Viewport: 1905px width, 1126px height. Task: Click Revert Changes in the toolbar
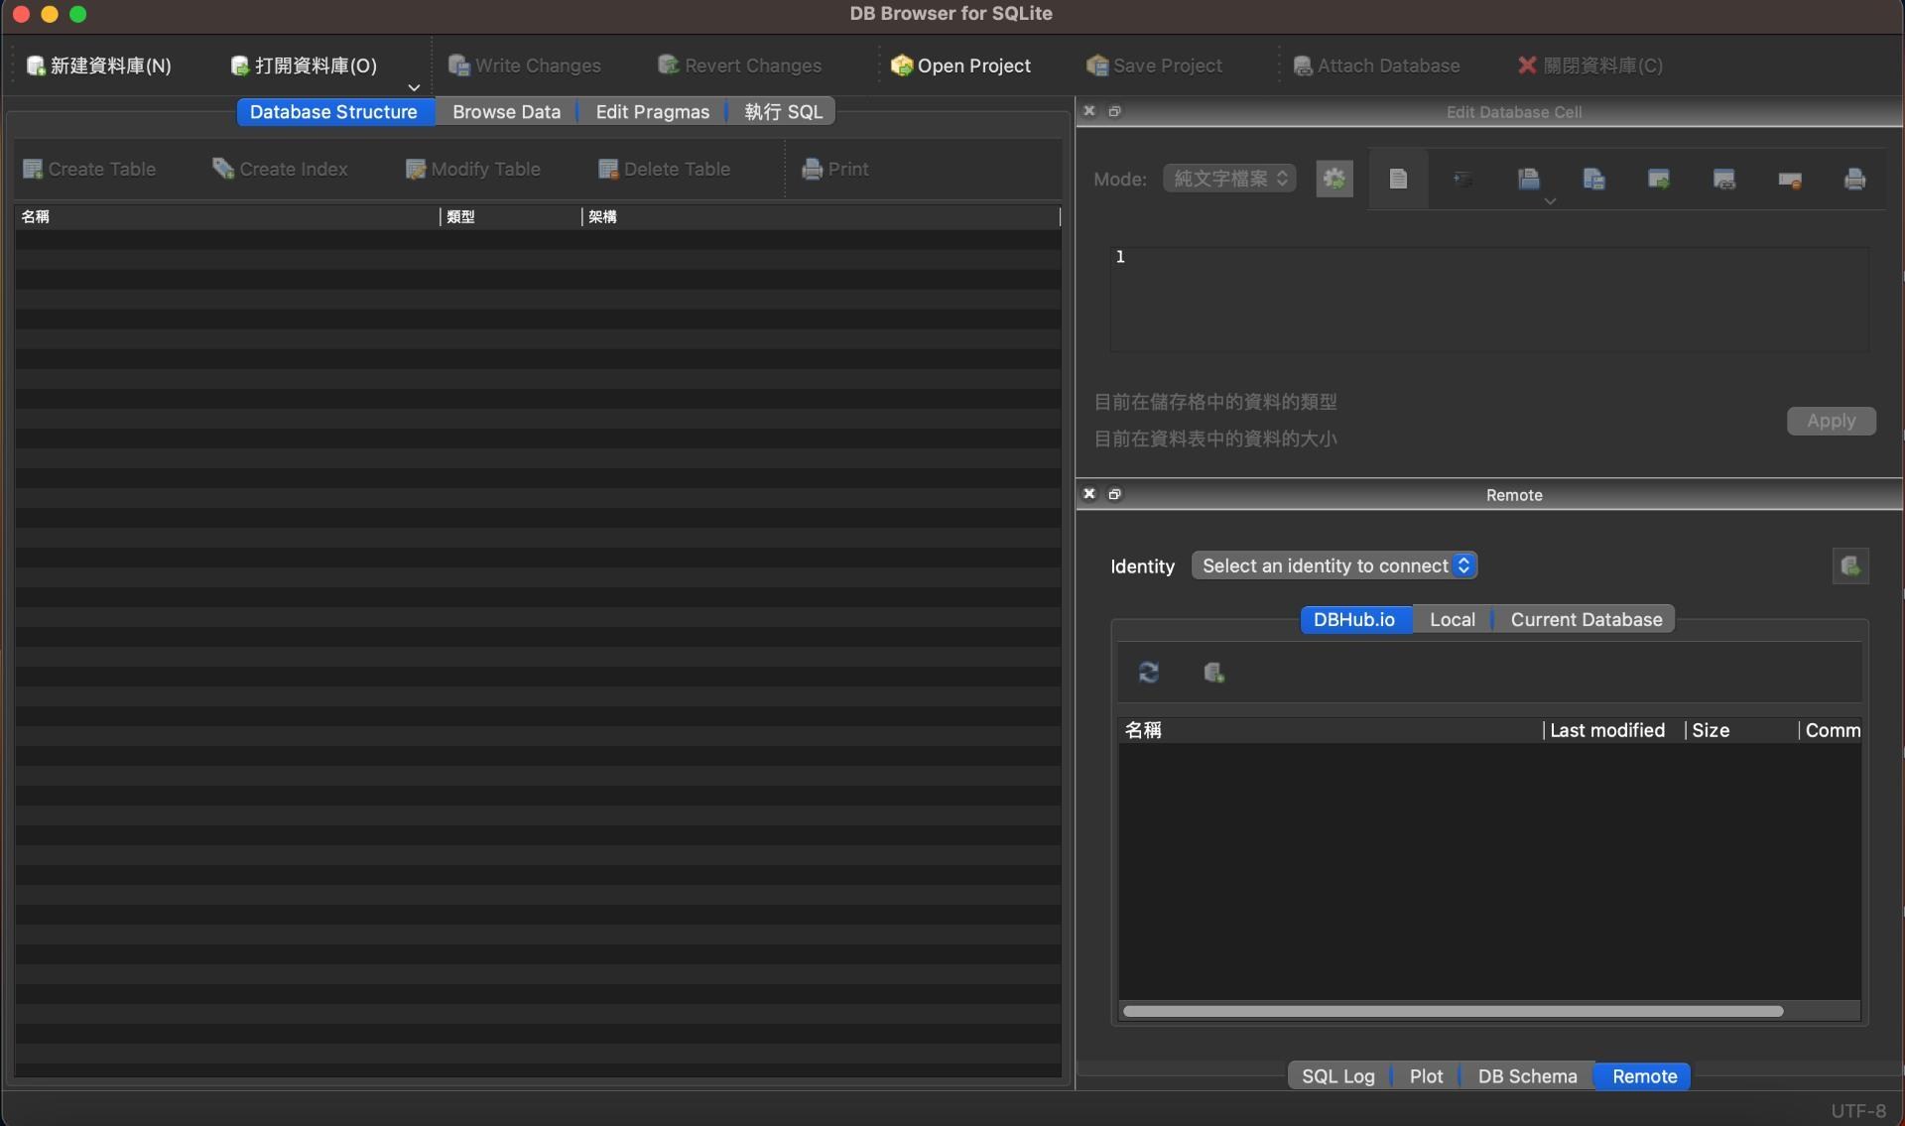pyautogui.click(x=739, y=65)
